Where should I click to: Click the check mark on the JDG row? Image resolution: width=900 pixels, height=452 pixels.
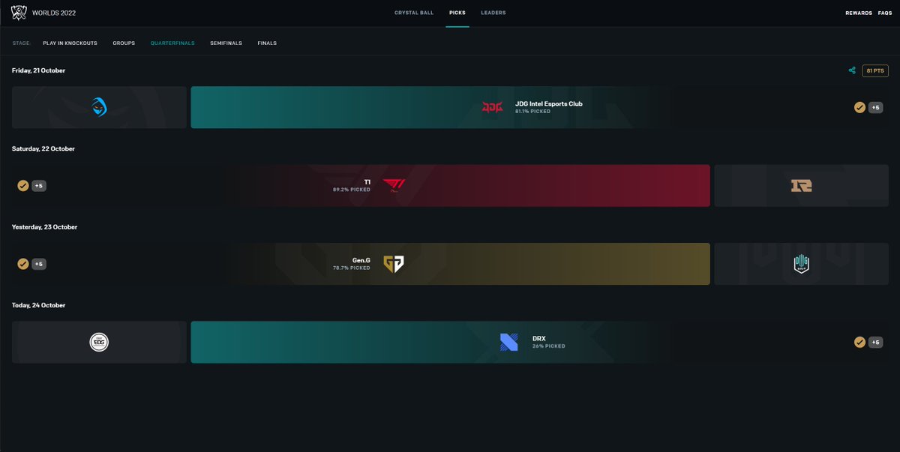[859, 108]
